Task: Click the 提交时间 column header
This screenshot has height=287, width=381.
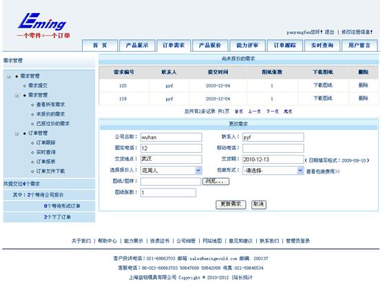Action: pos(218,72)
